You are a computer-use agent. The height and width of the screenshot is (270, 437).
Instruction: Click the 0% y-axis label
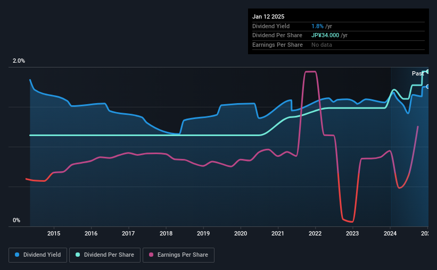coord(17,220)
